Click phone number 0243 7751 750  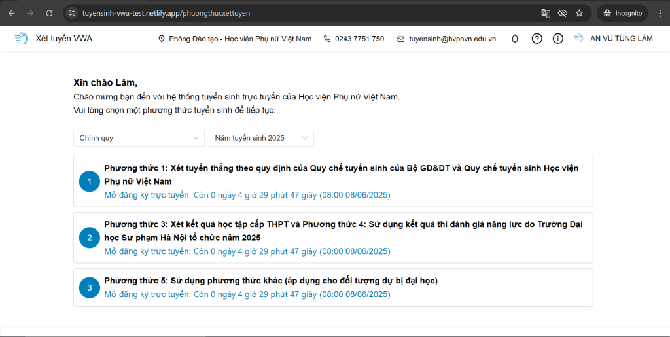[x=359, y=39]
